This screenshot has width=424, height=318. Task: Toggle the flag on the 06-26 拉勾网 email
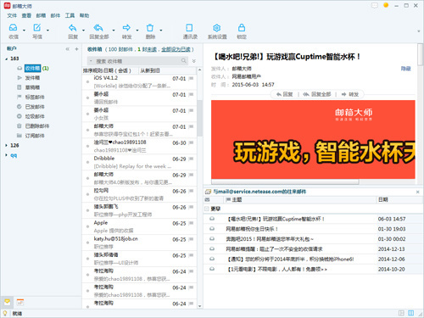(x=191, y=191)
